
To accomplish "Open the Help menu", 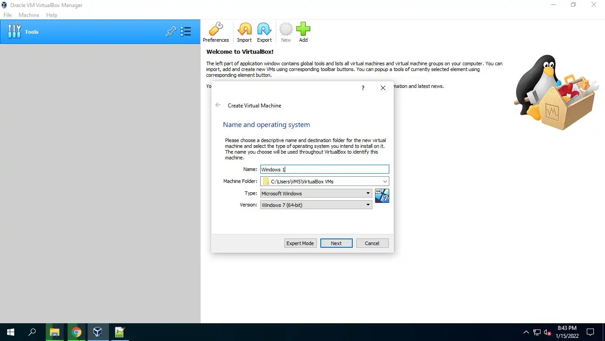I will [x=52, y=15].
